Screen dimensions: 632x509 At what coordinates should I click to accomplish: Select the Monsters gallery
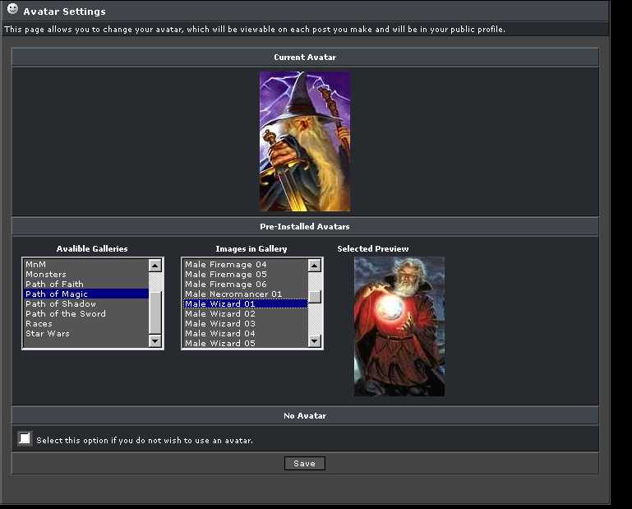tap(85, 275)
